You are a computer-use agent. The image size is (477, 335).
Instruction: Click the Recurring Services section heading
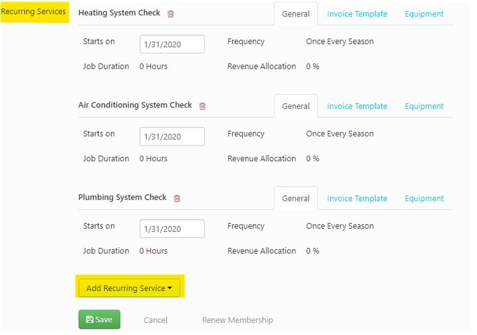click(x=34, y=12)
